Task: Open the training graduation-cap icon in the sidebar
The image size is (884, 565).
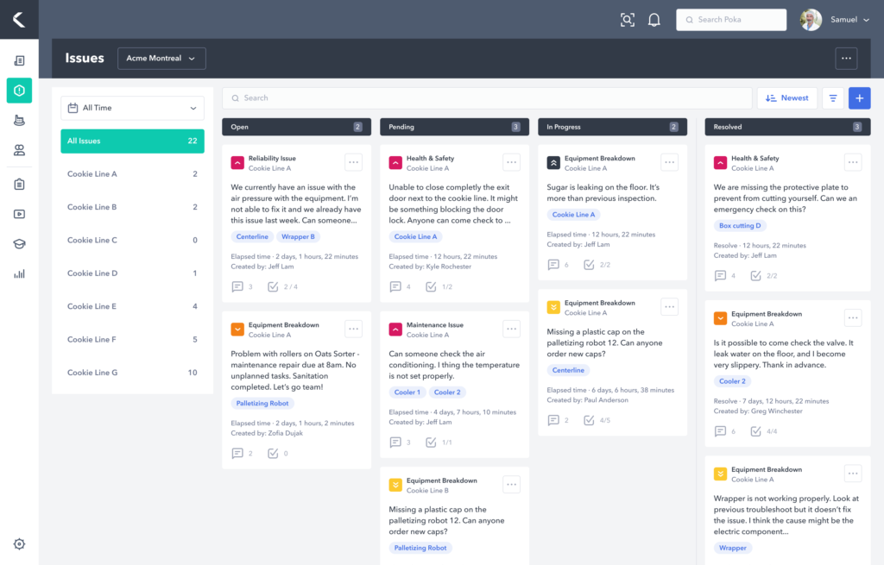Action: [x=19, y=243]
